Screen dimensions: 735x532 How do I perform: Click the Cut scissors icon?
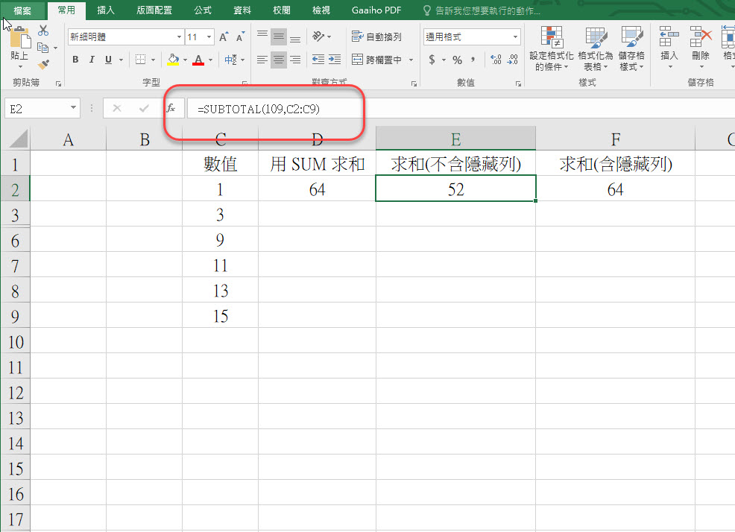click(43, 31)
